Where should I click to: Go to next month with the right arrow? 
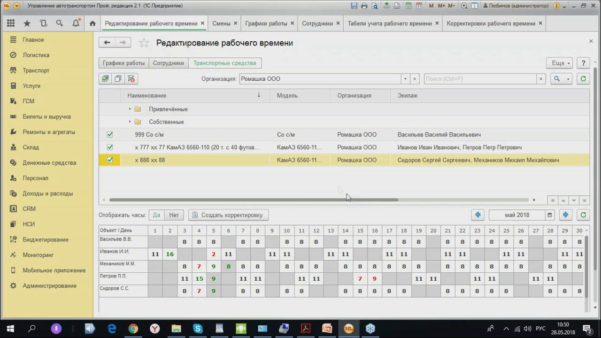tap(565, 215)
